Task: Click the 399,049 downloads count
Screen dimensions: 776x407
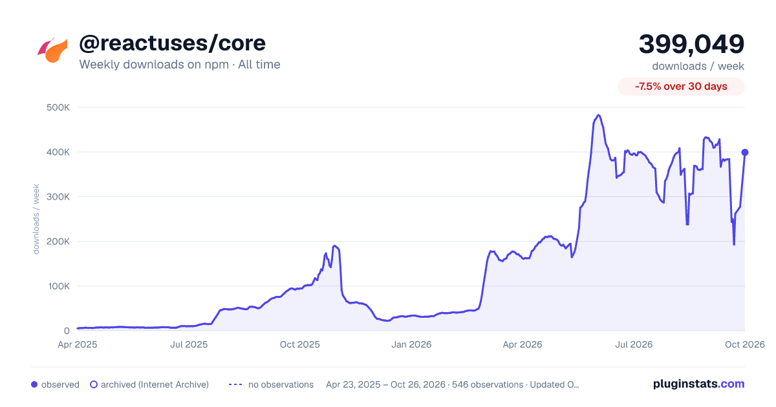Action: click(691, 44)
